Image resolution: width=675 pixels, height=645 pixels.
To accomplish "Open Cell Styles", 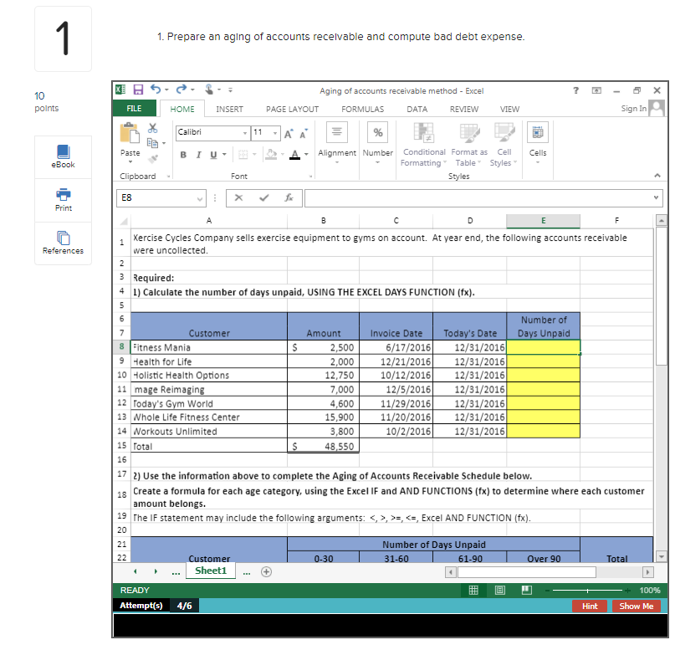I will (x=504, y=145).
